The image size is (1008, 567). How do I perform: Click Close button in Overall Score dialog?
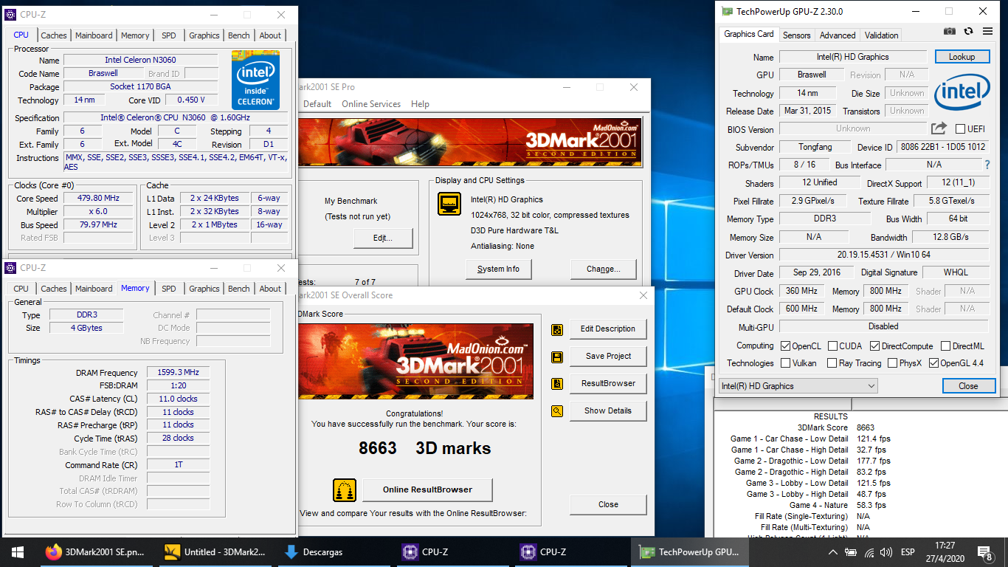pyautogui.click(x=608, y=505)
